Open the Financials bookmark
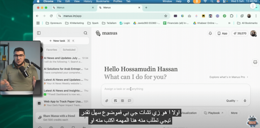Image resolution: width=260 pixels, height=128 pixels. click(x=176, y=23)
